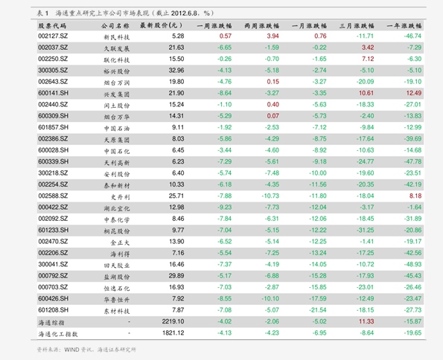Click the 海通综指 row label
Viewport: 443px width, 360px height.
[x=51, y=323]
